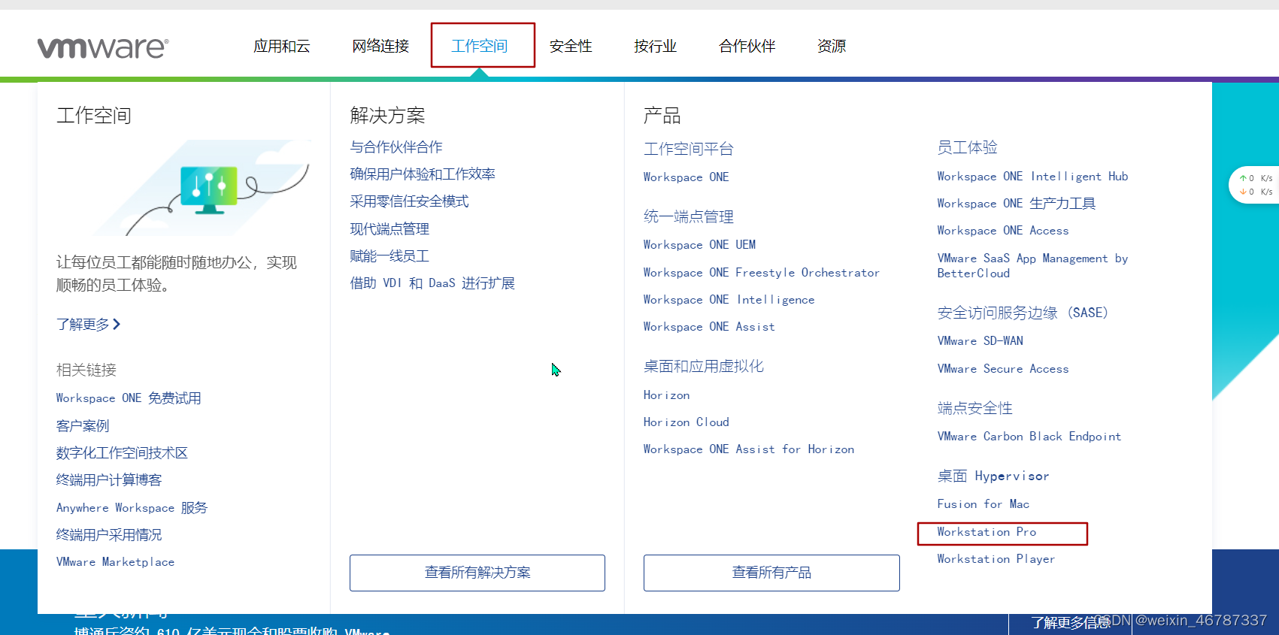
Task: Open 客户案例 link
Action: (x=83, y=425)
